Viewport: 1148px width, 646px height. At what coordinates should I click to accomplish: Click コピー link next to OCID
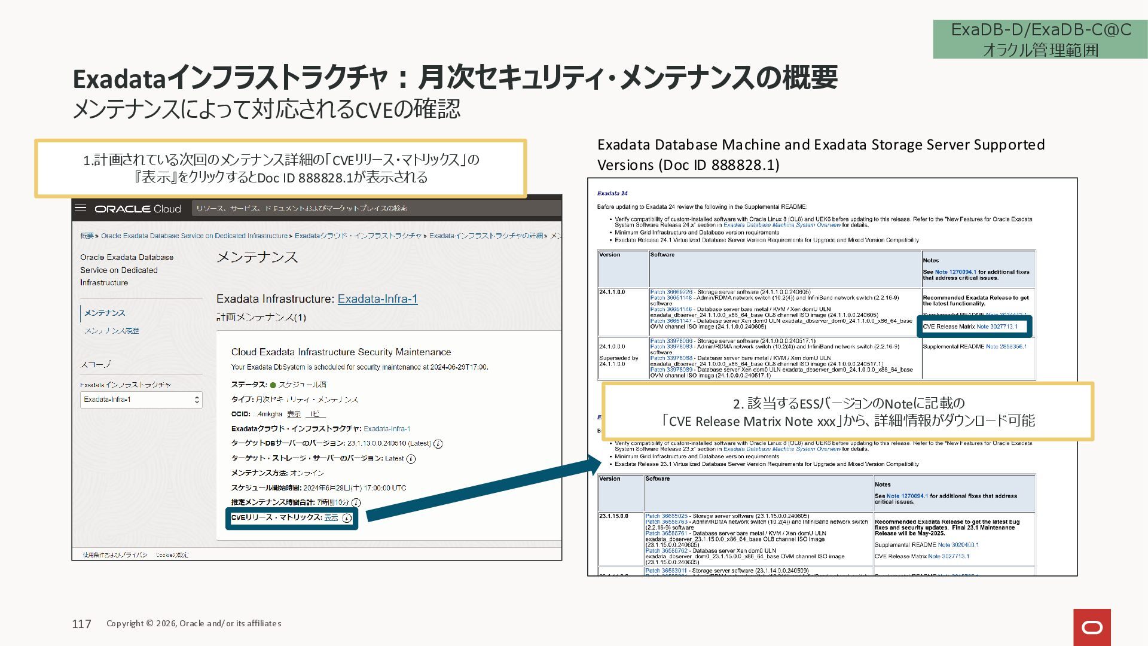pos(315,414)
